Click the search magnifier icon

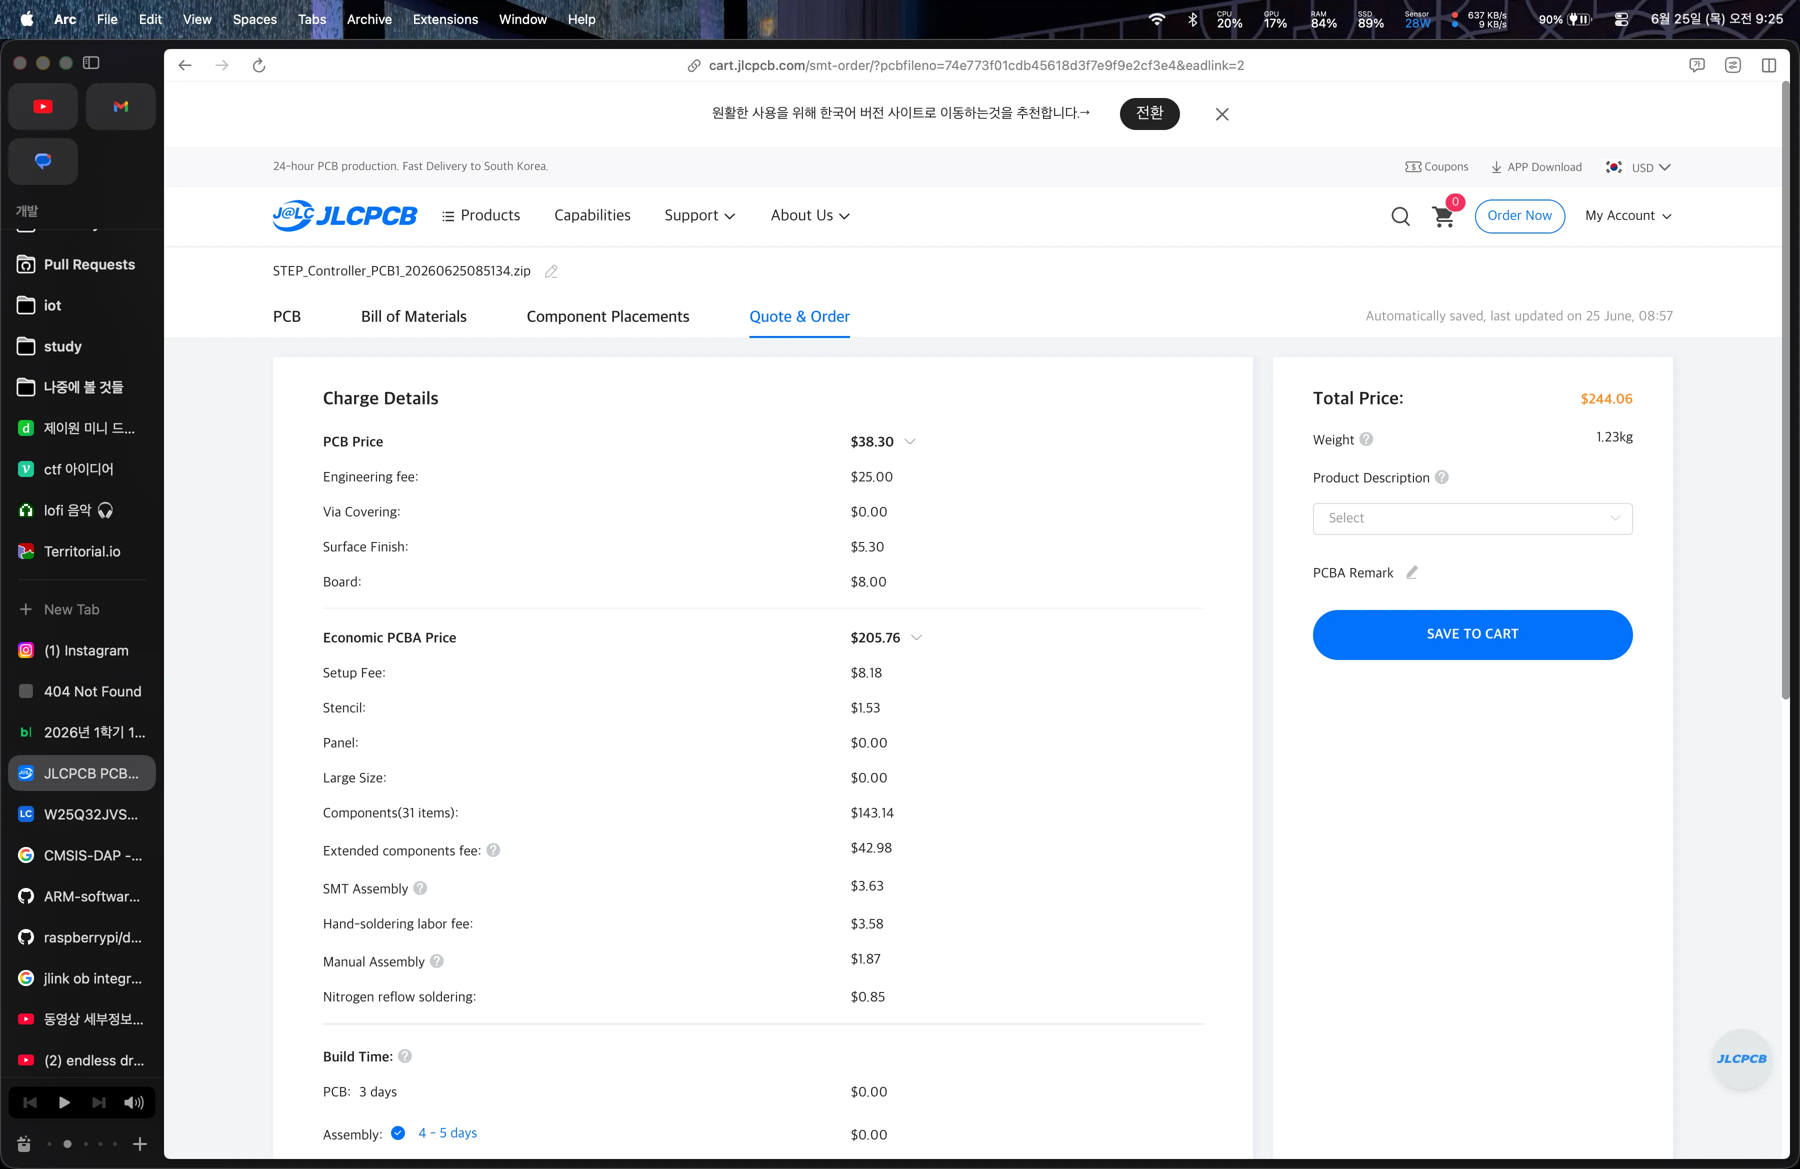click(x=1400, y=216)
